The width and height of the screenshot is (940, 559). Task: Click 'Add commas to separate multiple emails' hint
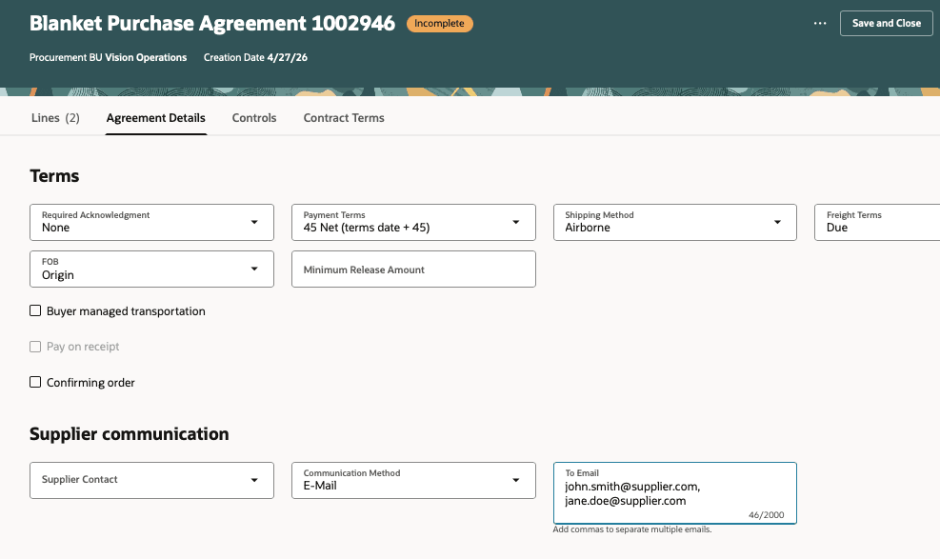point(631,529)
